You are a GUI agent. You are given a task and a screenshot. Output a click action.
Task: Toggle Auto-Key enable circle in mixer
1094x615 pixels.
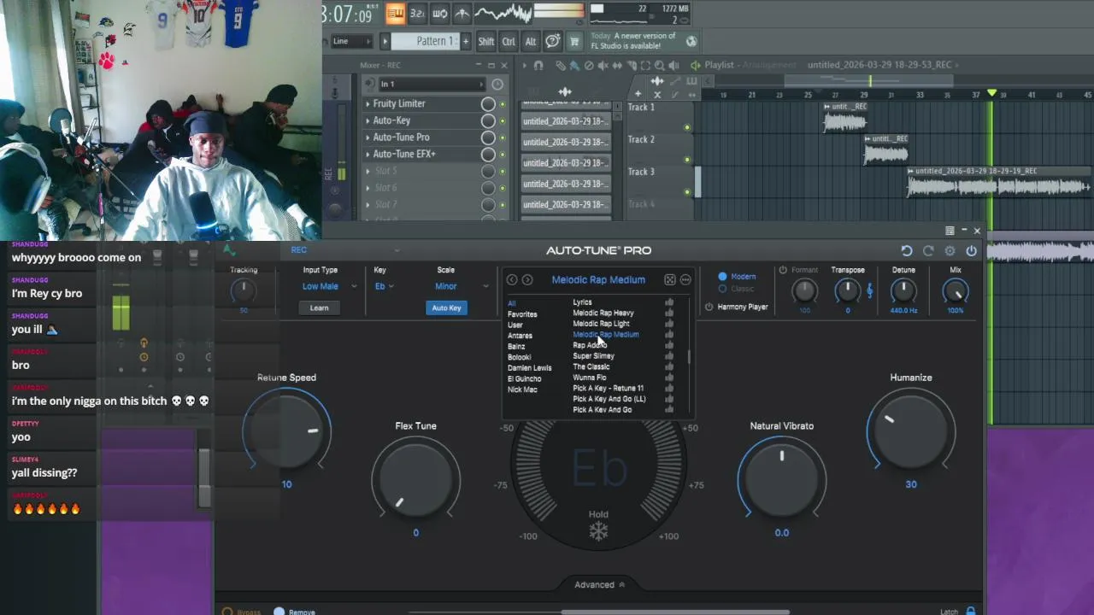(488, 120)
